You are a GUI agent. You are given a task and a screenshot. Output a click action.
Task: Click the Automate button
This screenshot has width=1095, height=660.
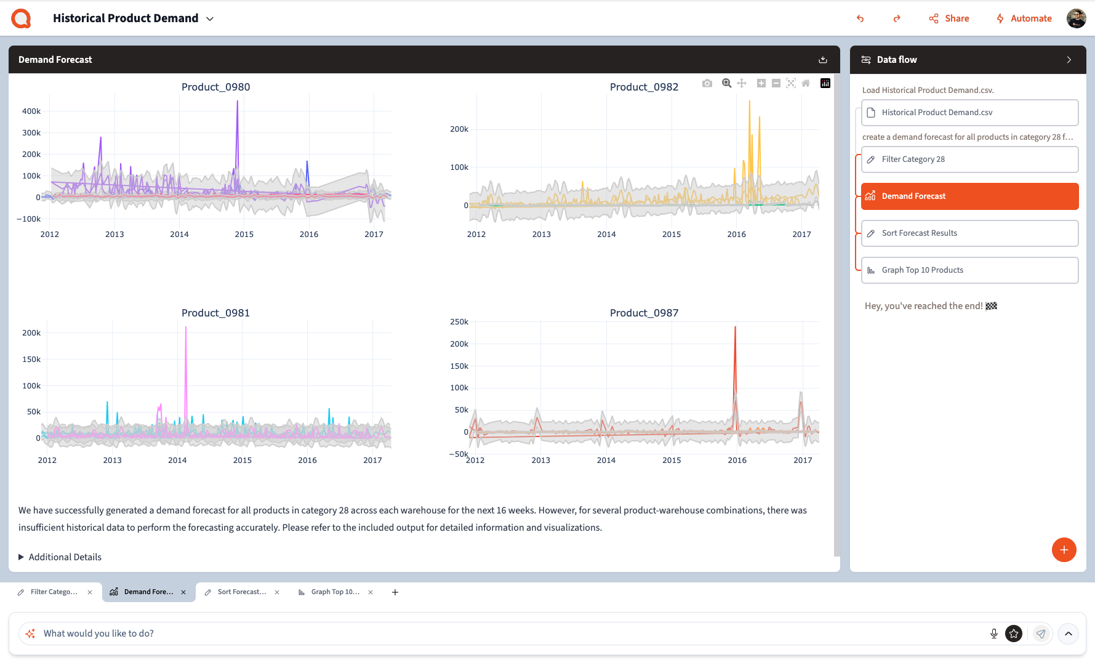coord(1024,18)
